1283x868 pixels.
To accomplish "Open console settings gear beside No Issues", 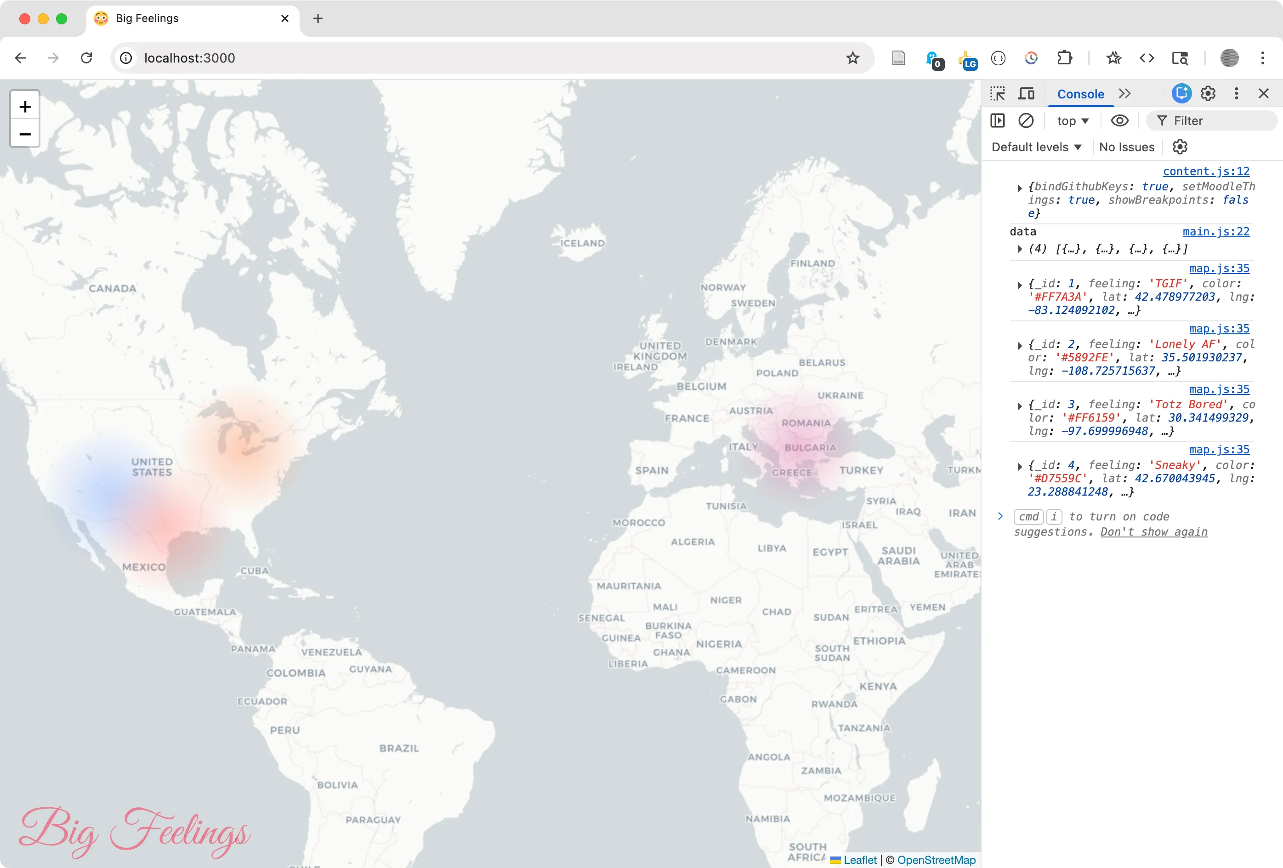I will click(1179, 147).
